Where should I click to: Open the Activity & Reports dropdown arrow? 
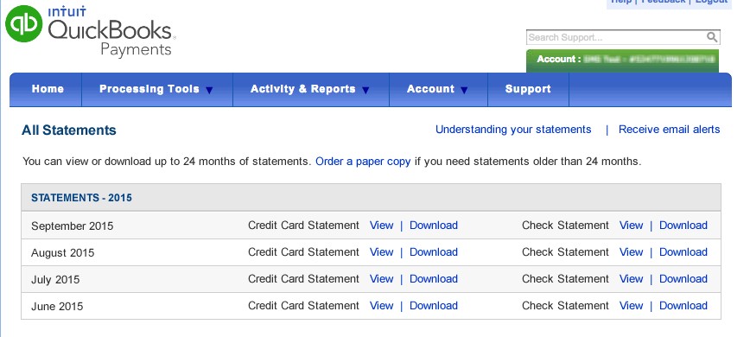pos(365,90)
